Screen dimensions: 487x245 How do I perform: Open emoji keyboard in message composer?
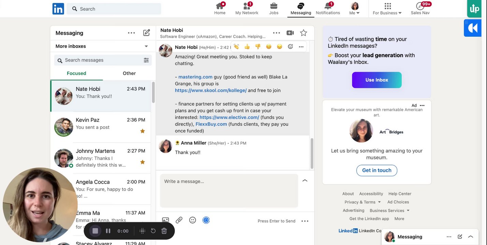193,220
